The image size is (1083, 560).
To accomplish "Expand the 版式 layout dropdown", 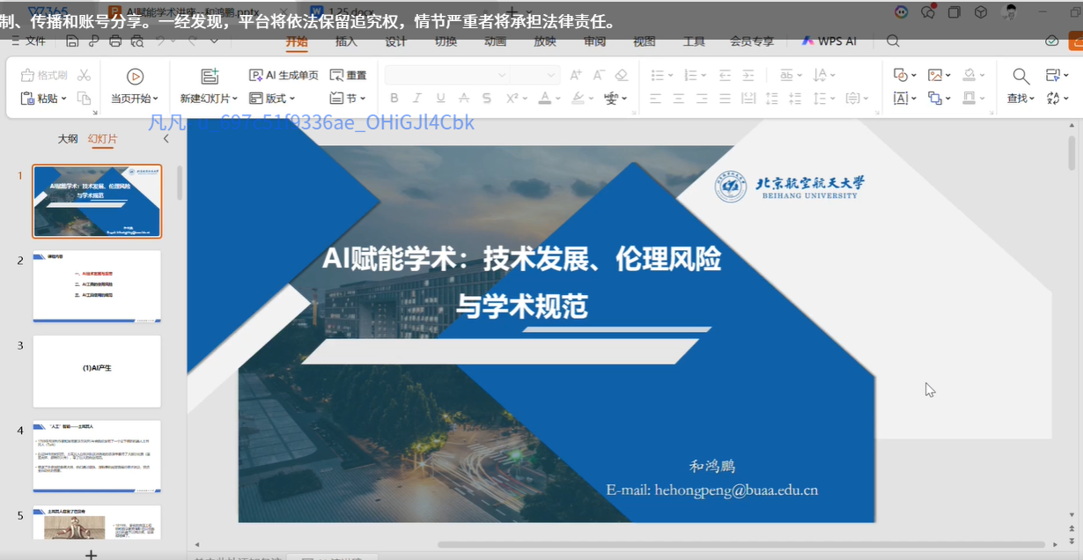I will (269, 99).
